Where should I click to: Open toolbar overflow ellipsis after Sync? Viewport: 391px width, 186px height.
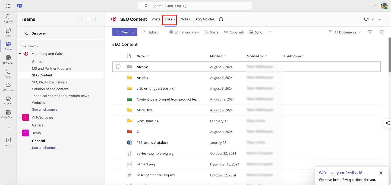[270, 32]
